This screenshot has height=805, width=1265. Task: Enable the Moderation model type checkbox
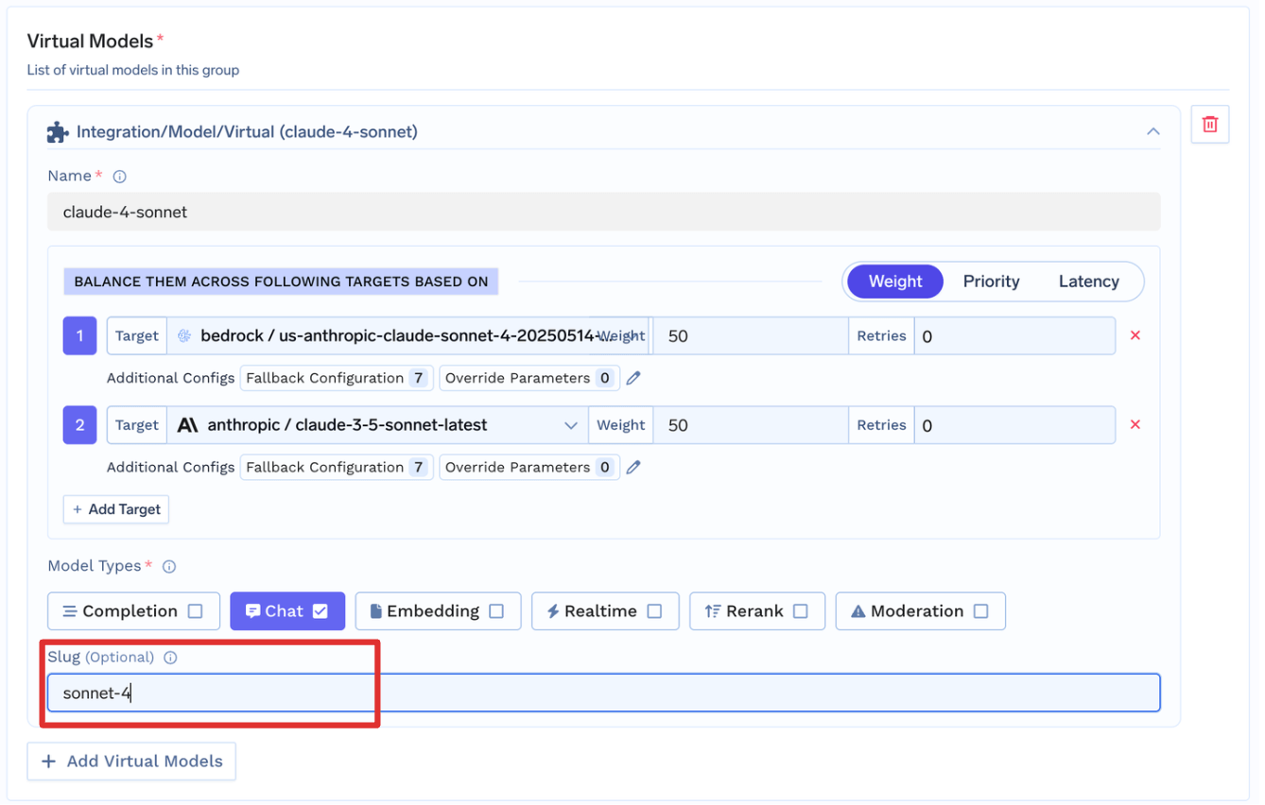click(x=980, y=611)
